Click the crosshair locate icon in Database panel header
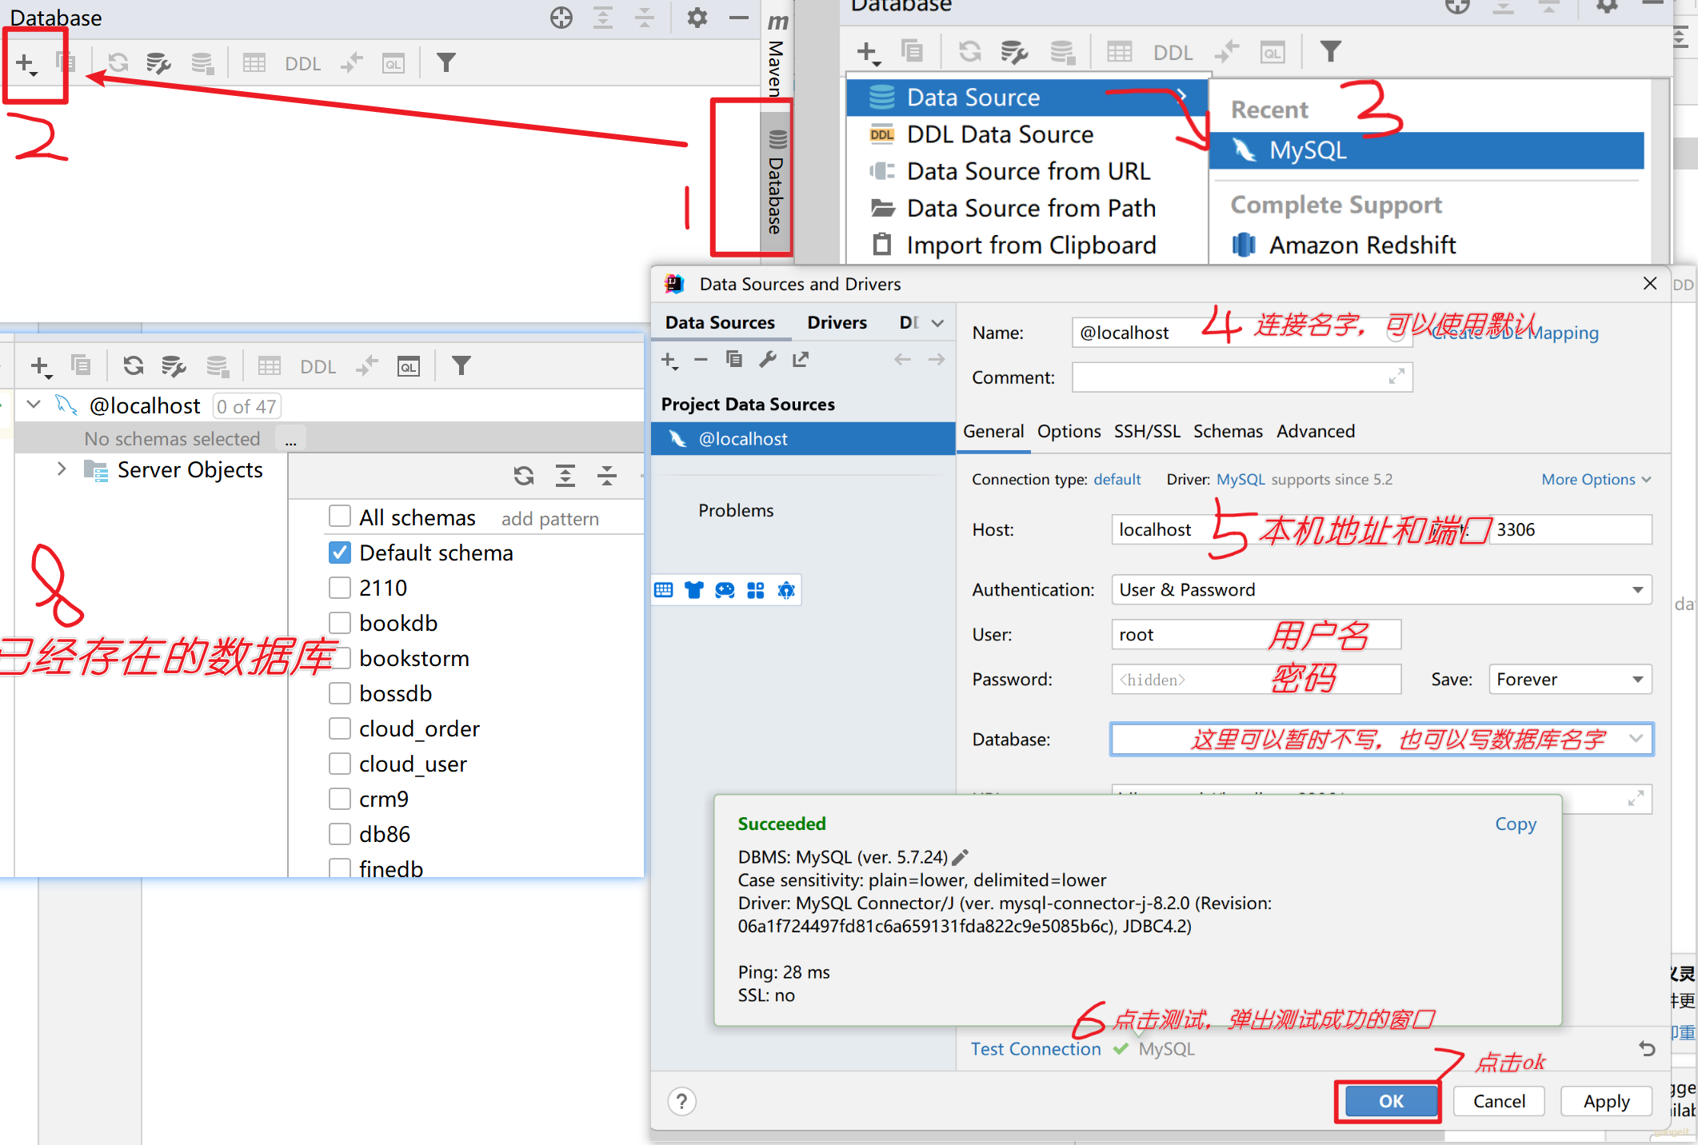 coord(561,18)
